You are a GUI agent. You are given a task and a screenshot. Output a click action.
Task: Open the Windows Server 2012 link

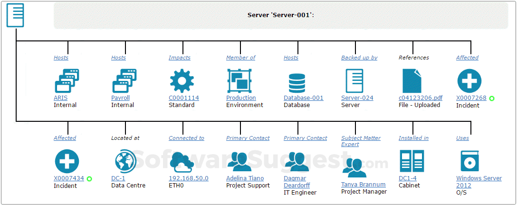coord(479,182)
